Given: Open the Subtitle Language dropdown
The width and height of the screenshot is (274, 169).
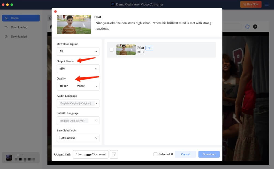Looking at the screenshot, I should [78, 121].
